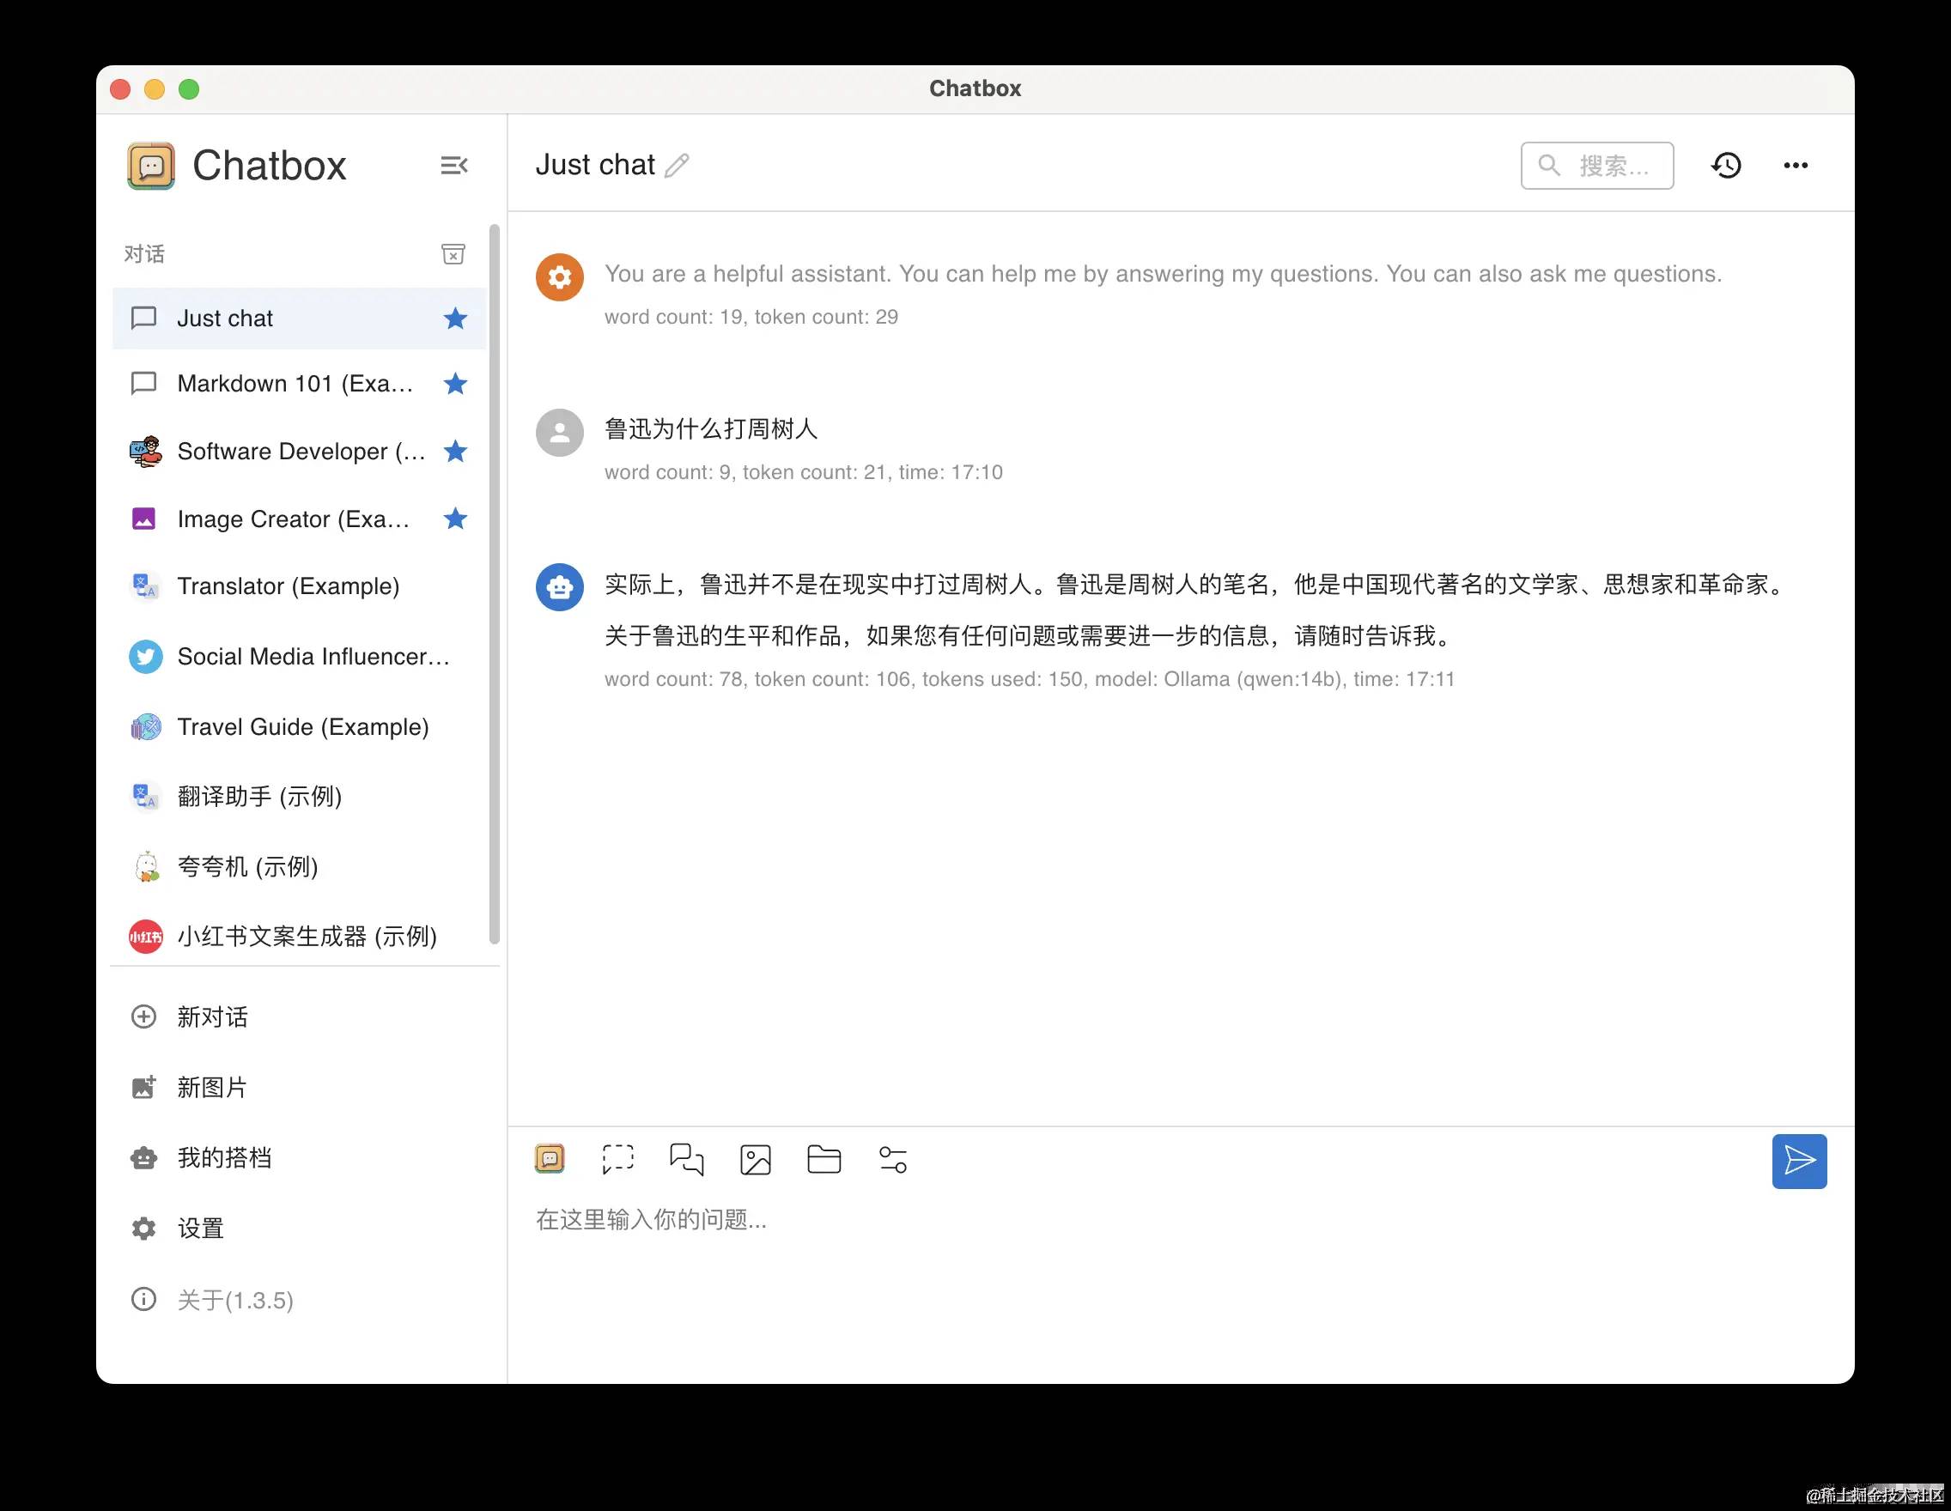This screenshot has height=1511, width=1951.
Task: Open the history clock icon
Action: coord(1726,165)
